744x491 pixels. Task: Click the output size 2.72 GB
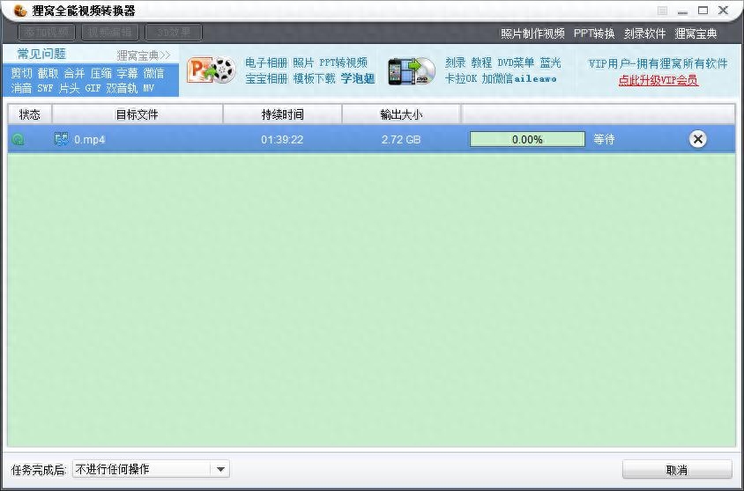coord(401,140)
